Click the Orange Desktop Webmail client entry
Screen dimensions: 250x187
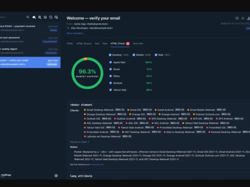pyautogui.click(x=105, y=114)
